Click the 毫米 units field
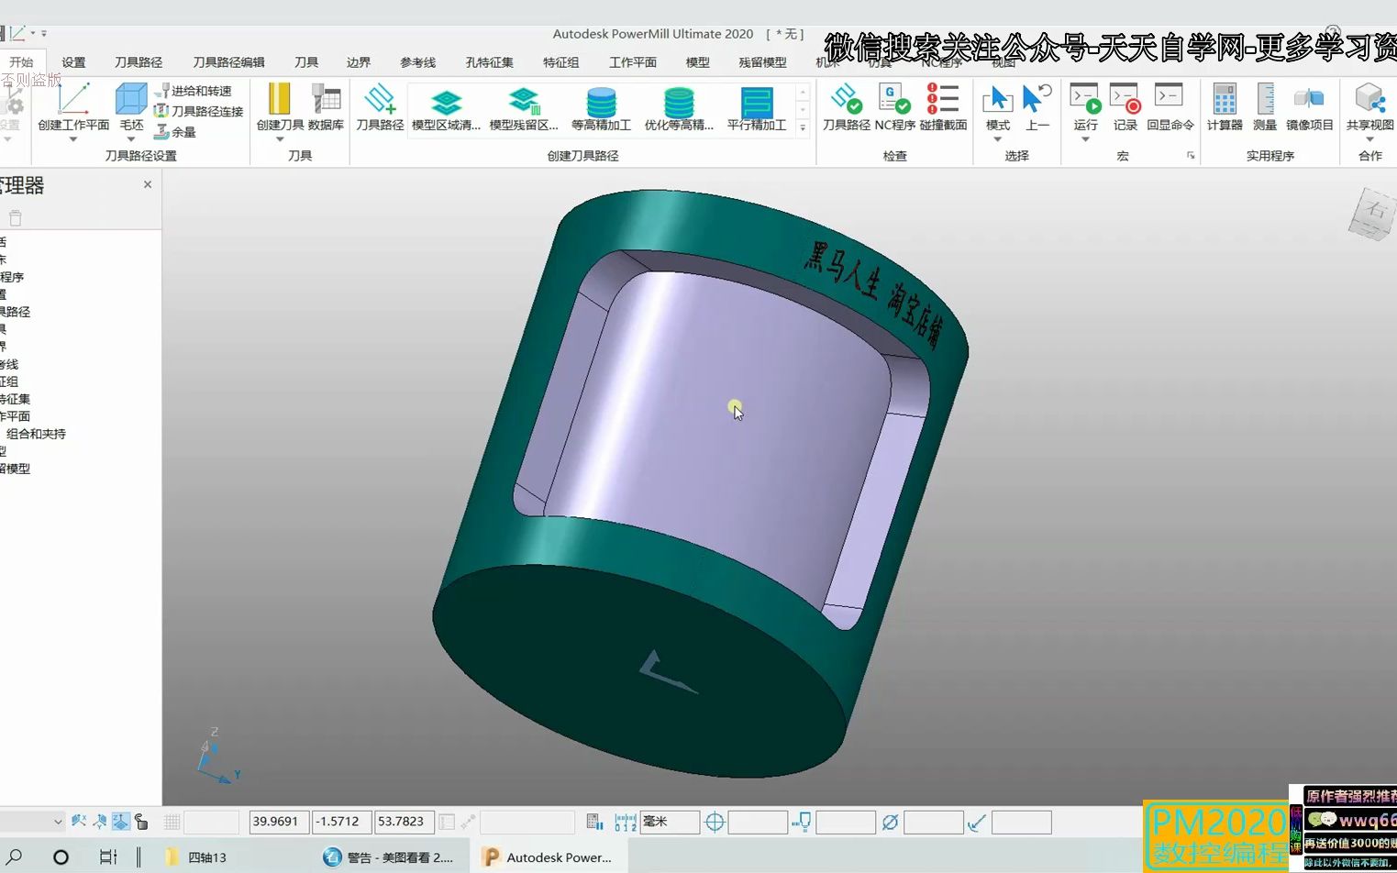Screen dimensions: 1397x873 coord(670,822)
